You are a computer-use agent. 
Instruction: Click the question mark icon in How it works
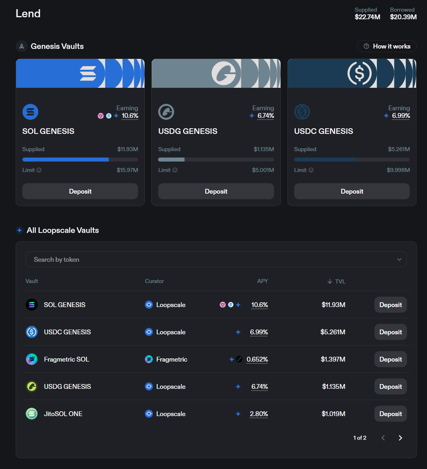point(366,46)
